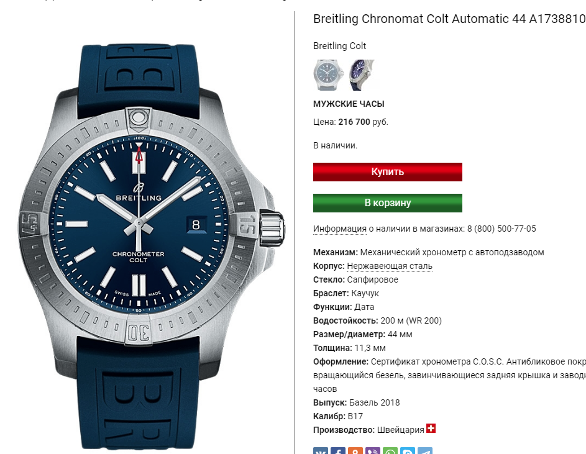Click the Breitling Chronomat Colt Automatic title

point(449,19)
